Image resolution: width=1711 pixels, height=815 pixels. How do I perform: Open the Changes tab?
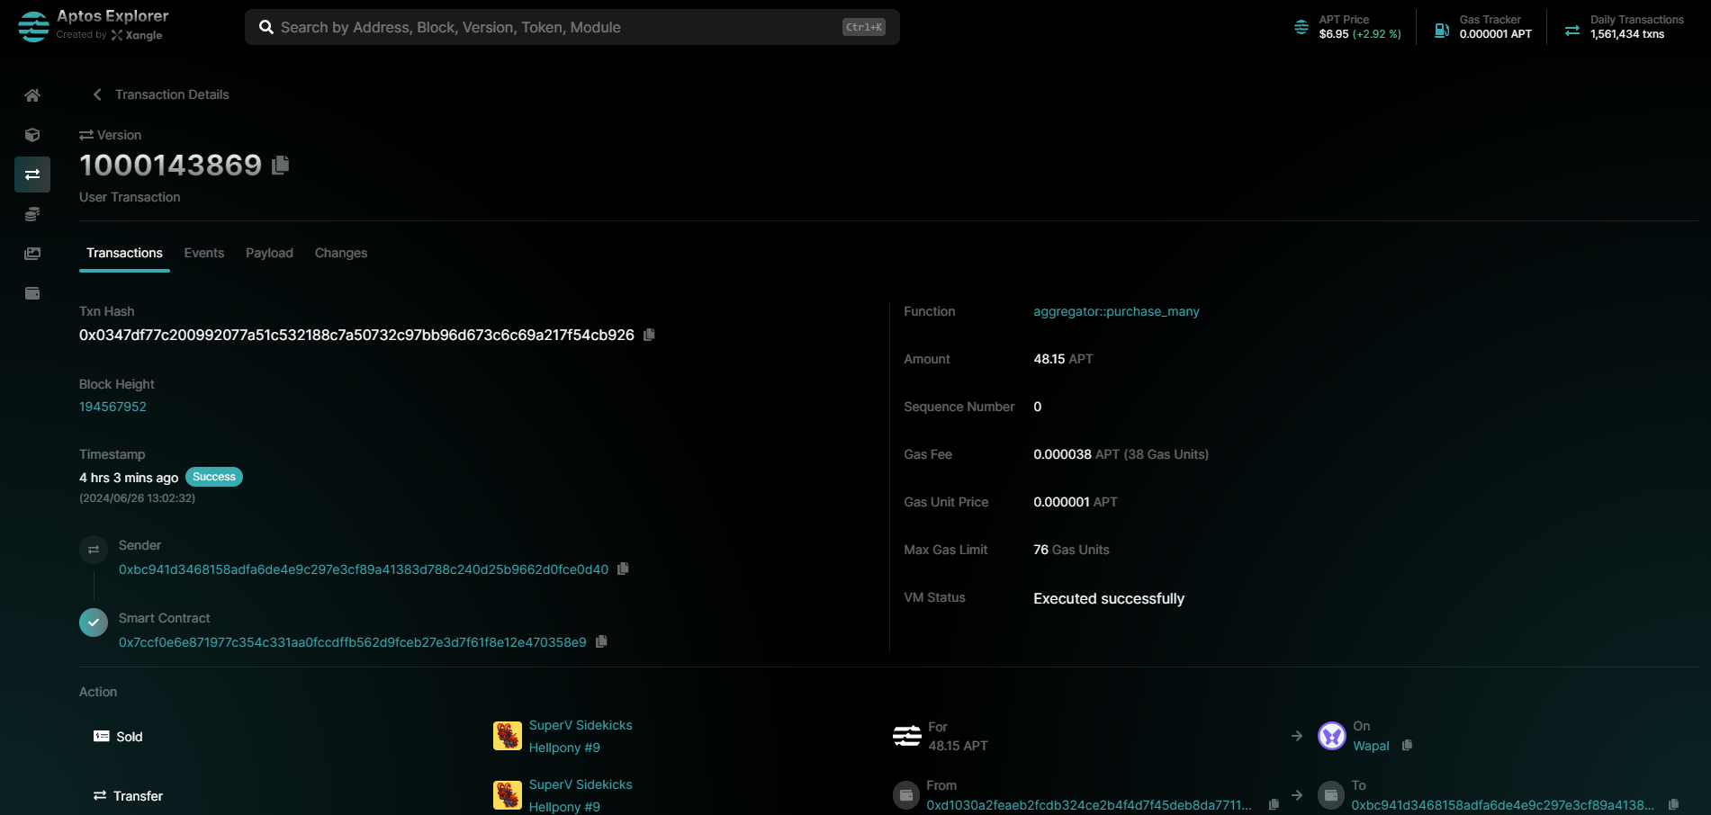pyautogui.click(x=340, y=253)
